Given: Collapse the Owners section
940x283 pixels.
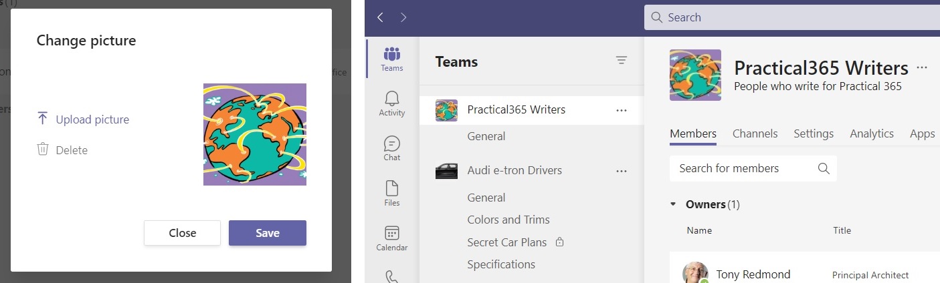Looking at the screenshot, I should click(673, 204).
